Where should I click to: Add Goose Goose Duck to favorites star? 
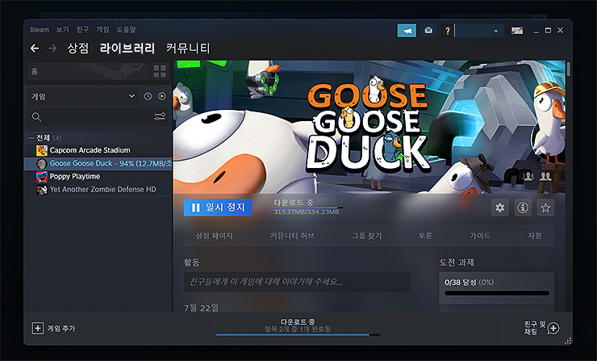pyautogui.click(x=545, y=208)
